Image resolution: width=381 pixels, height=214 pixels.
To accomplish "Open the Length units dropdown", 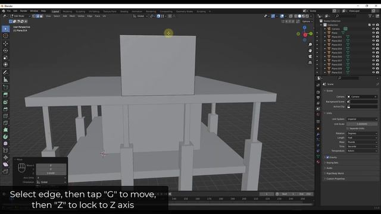I will [362, 138].
